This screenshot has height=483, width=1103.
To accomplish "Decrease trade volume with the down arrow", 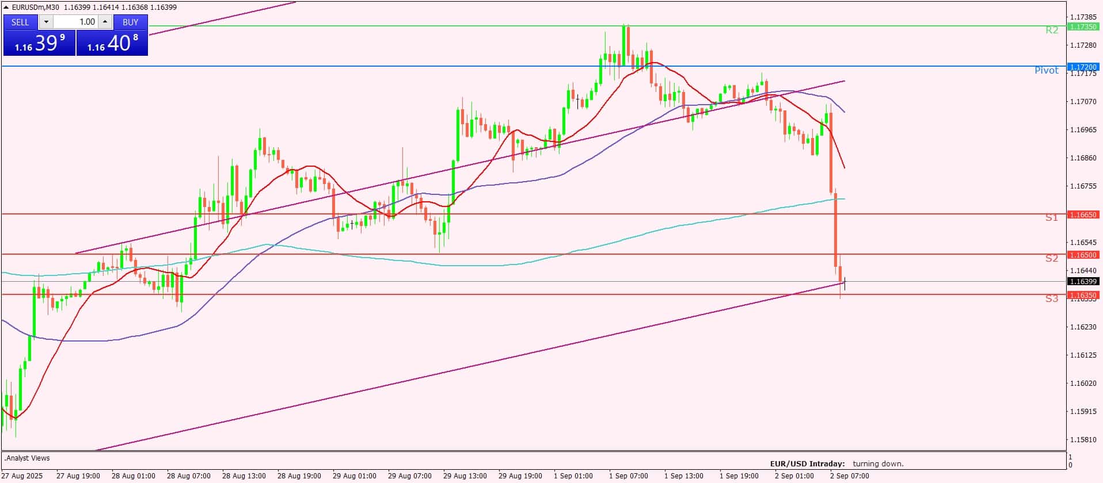I will click(46, 22).
